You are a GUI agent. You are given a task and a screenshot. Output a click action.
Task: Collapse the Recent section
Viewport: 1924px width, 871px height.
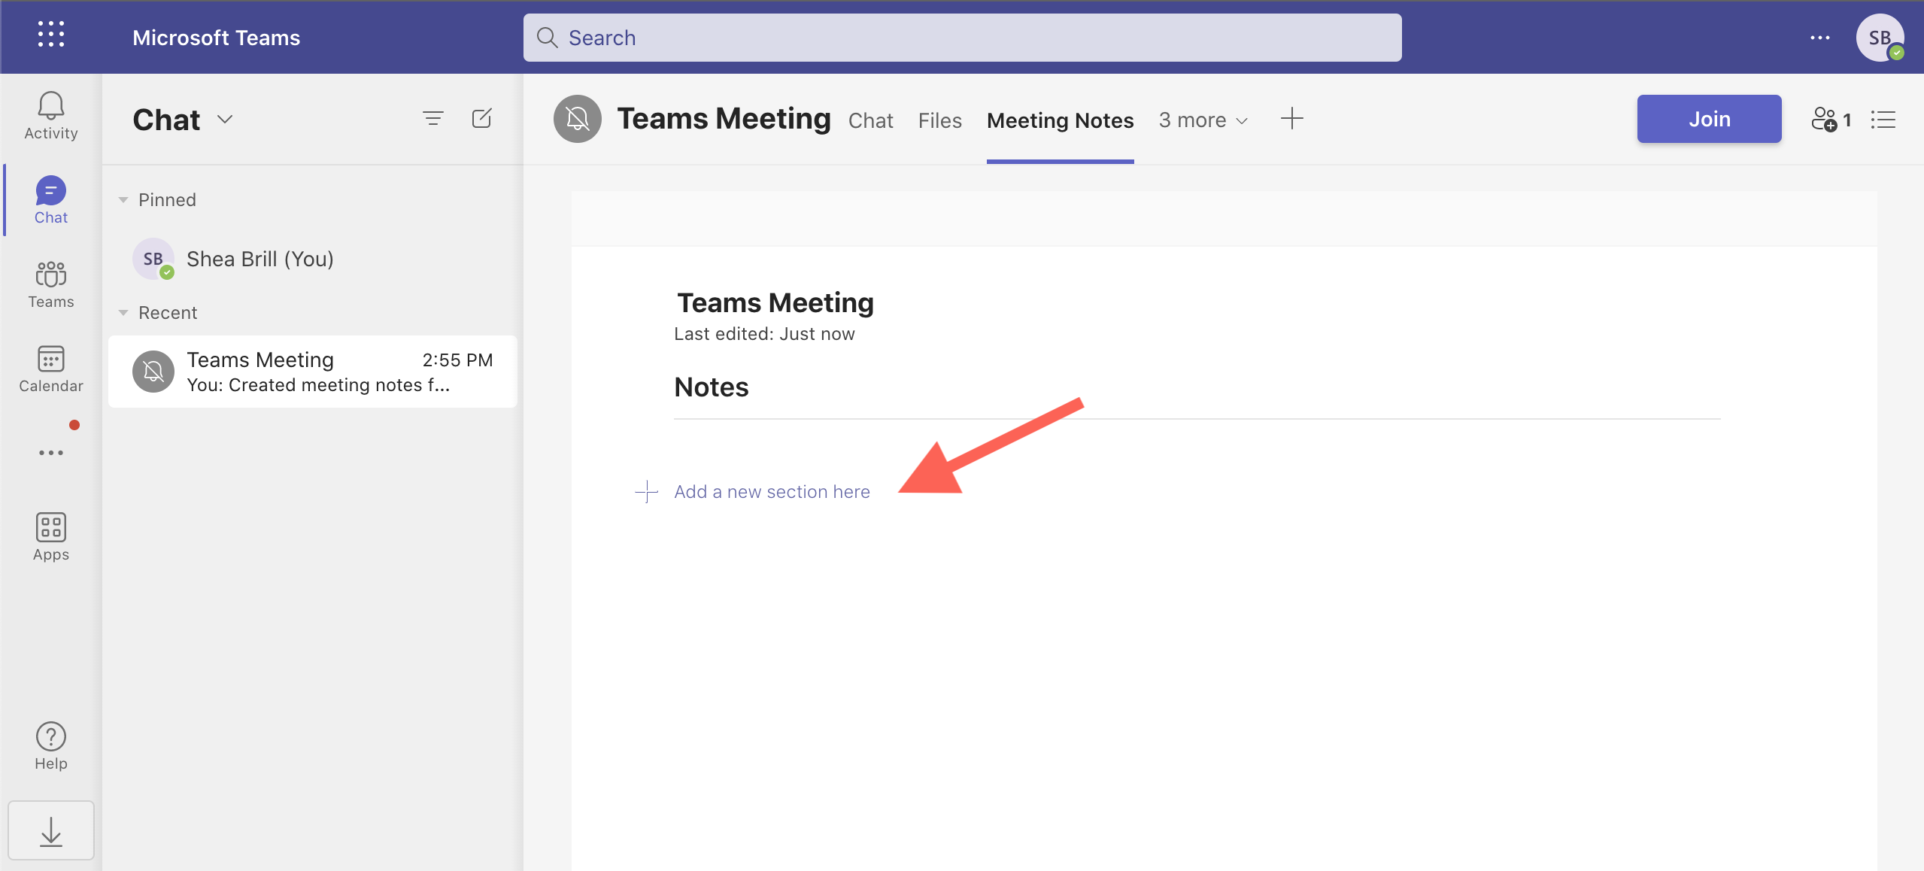(x=123, y=313)
